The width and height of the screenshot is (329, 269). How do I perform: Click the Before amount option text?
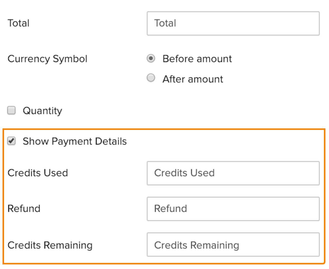tap(197, 59)
